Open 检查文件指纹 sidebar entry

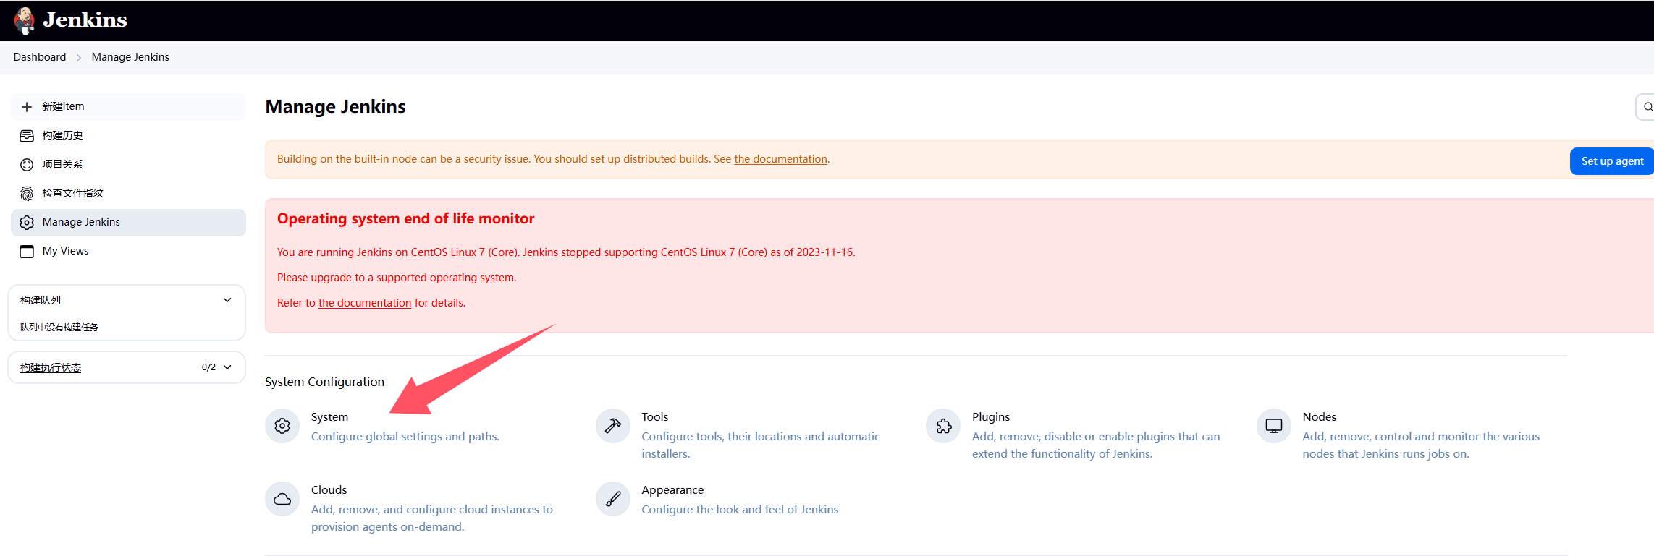[128, 193]
